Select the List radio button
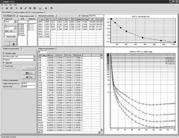Viewport: 179px width, 138px height. [3, 25]
